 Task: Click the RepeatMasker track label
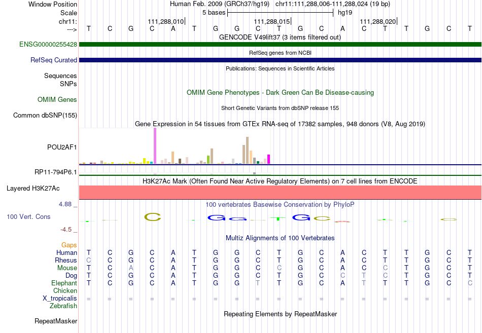tap(56, 321)
